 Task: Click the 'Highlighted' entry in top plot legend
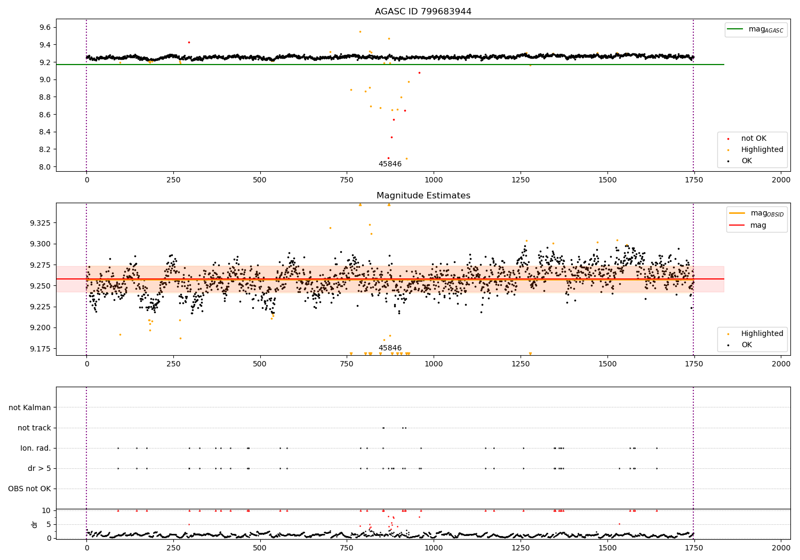tap(762, 150)
